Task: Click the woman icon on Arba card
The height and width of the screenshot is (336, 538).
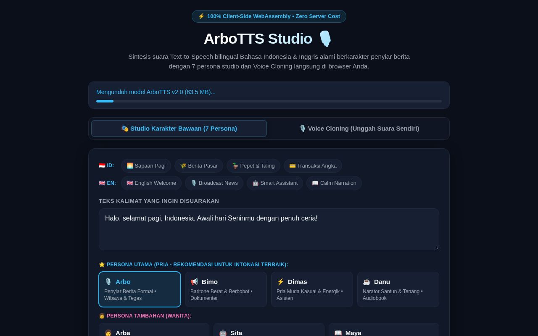Action: click(x=108, y=333)
